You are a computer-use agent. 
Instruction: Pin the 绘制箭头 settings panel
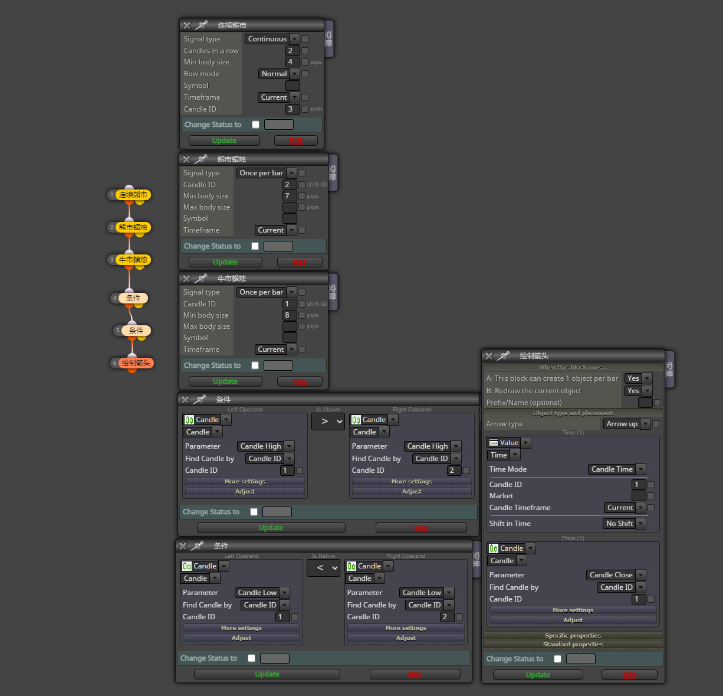504,356
